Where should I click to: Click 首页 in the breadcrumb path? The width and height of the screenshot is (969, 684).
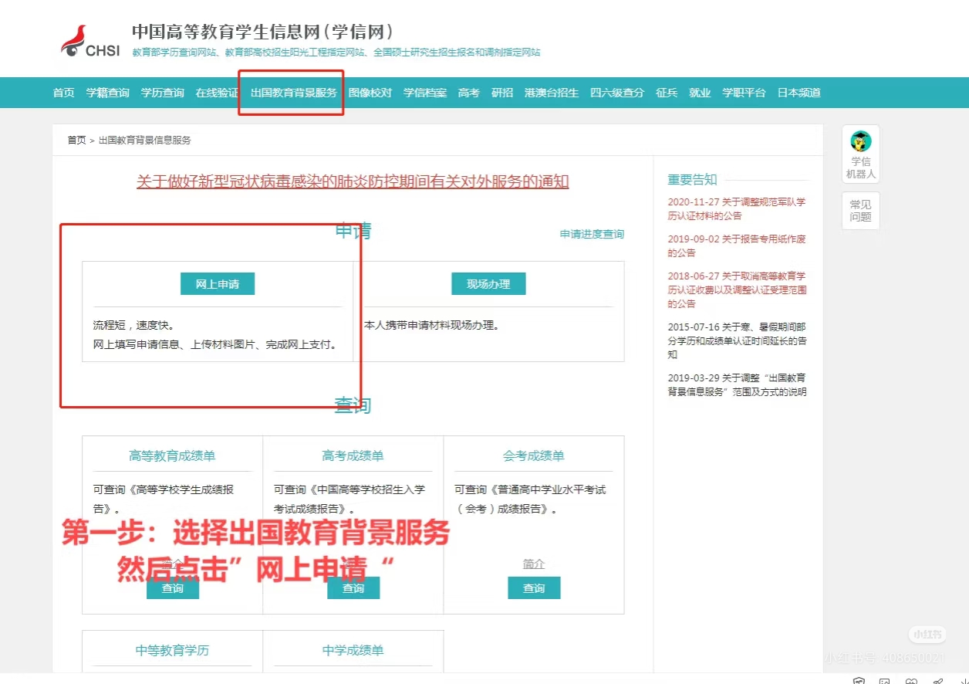[x=76, y=141]
